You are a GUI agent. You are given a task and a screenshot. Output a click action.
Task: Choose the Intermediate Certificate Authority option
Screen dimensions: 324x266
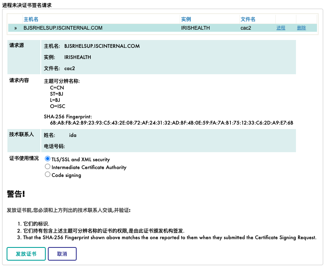pos(47,167)
